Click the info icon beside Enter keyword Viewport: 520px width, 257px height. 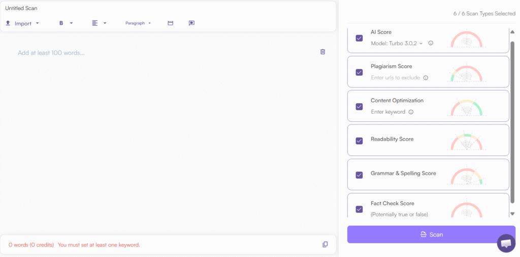point(411,112)
